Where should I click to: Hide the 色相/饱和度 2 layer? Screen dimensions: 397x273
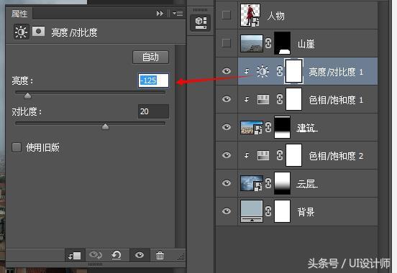(227, 155)
